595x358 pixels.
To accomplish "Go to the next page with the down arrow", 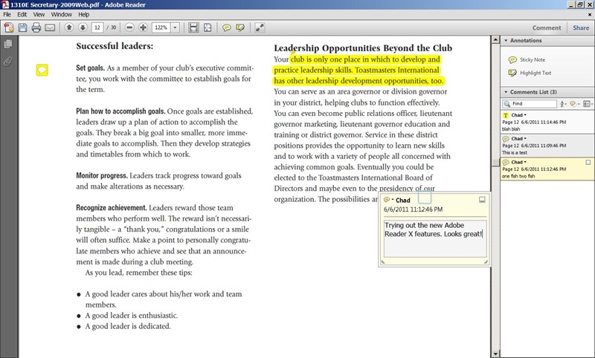I will point(83,27).
